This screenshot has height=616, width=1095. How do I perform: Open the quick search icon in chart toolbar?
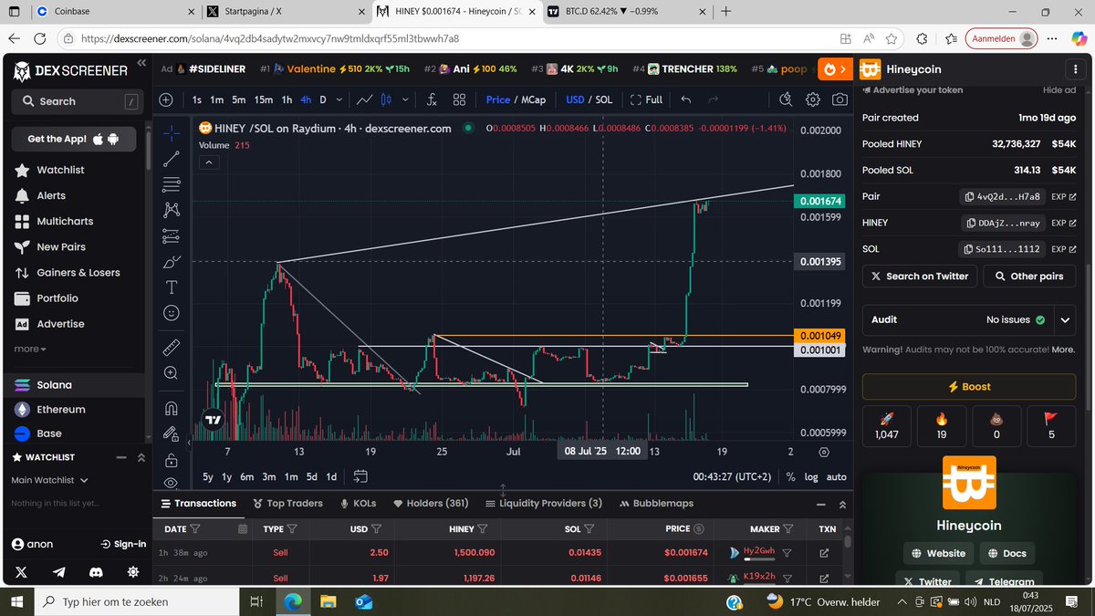click(x=787, y=99)
